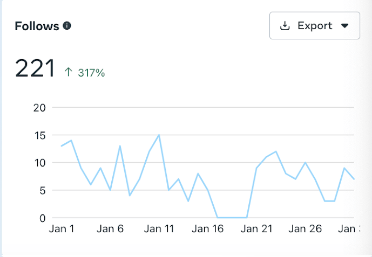This screenshot has height=257, width=372.
Task: Click the Follows heading
Action: click(x=37, y=26)
